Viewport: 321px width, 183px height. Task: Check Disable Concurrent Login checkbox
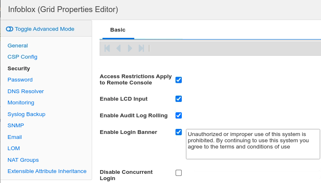coord(178,173)
